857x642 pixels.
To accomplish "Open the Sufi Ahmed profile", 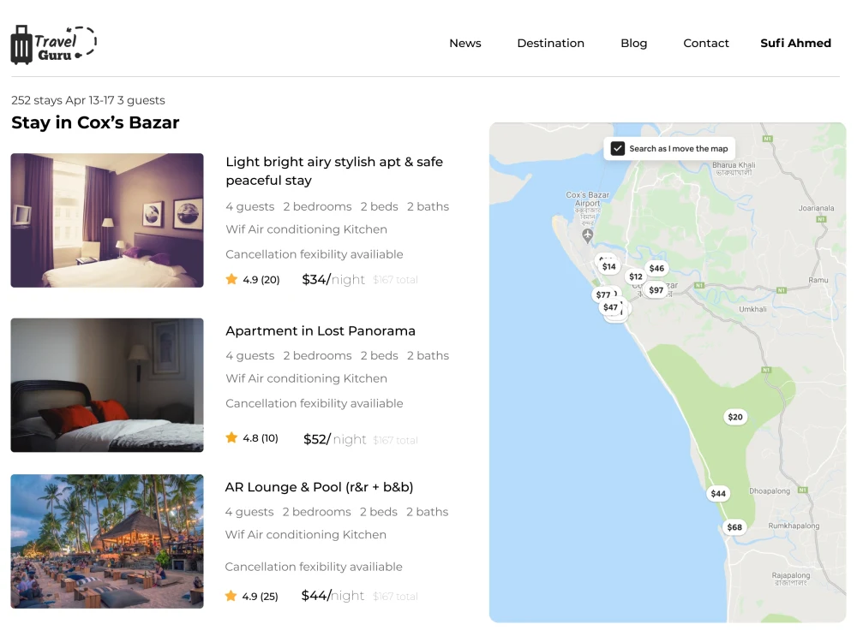I will (x=795, y=43).
